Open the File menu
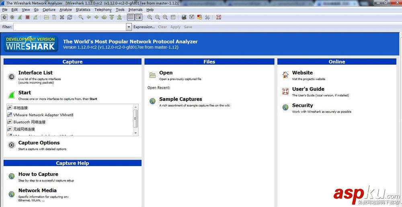Viewport: 402px width, 207px height. pyautogui.click(x=4, y=10)
